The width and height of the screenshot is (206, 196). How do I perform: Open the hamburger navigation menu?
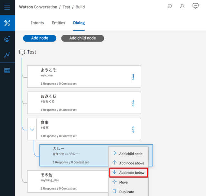(7, 7)
